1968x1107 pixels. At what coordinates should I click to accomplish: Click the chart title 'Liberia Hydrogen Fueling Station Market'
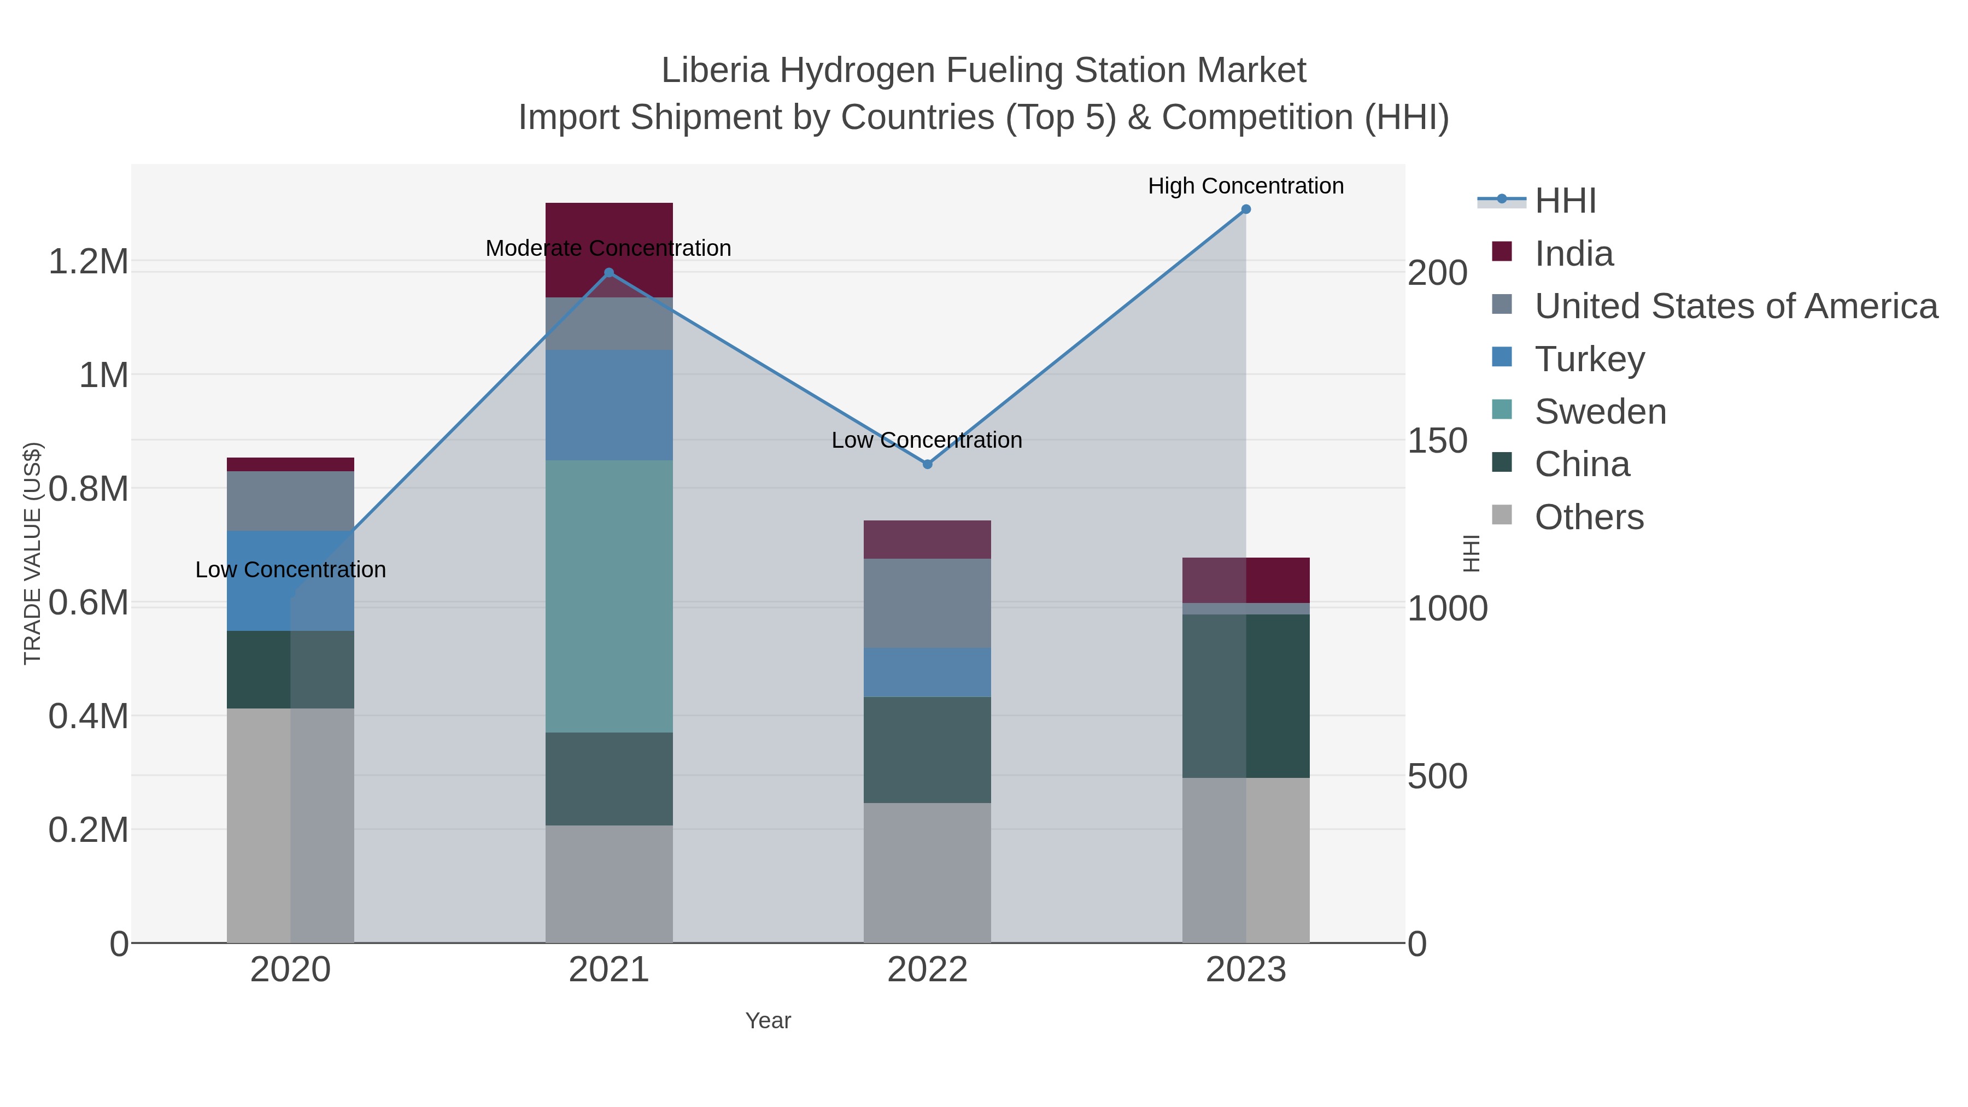(x=984, y=71)
